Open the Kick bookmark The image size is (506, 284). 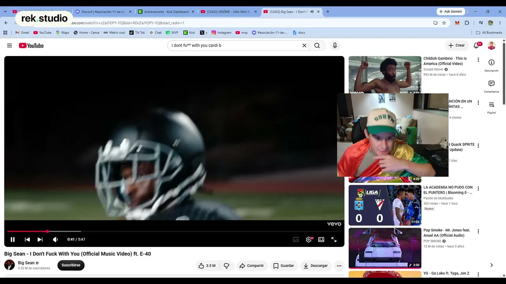pos(189,33)
